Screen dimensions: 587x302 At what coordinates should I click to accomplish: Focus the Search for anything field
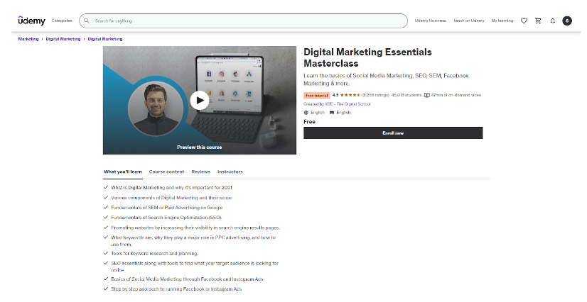pos(243,21)
